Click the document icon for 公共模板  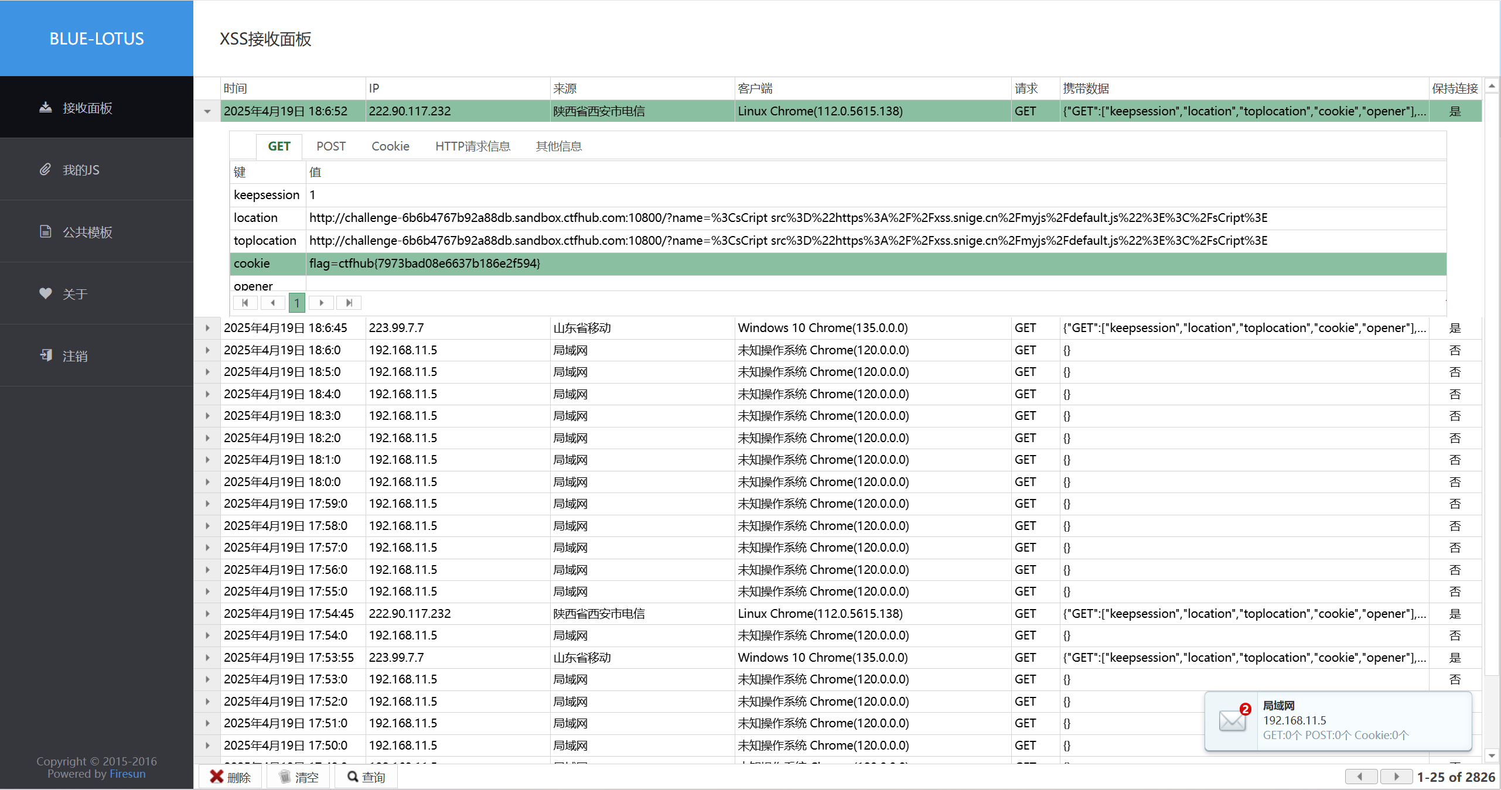[45, 231]
